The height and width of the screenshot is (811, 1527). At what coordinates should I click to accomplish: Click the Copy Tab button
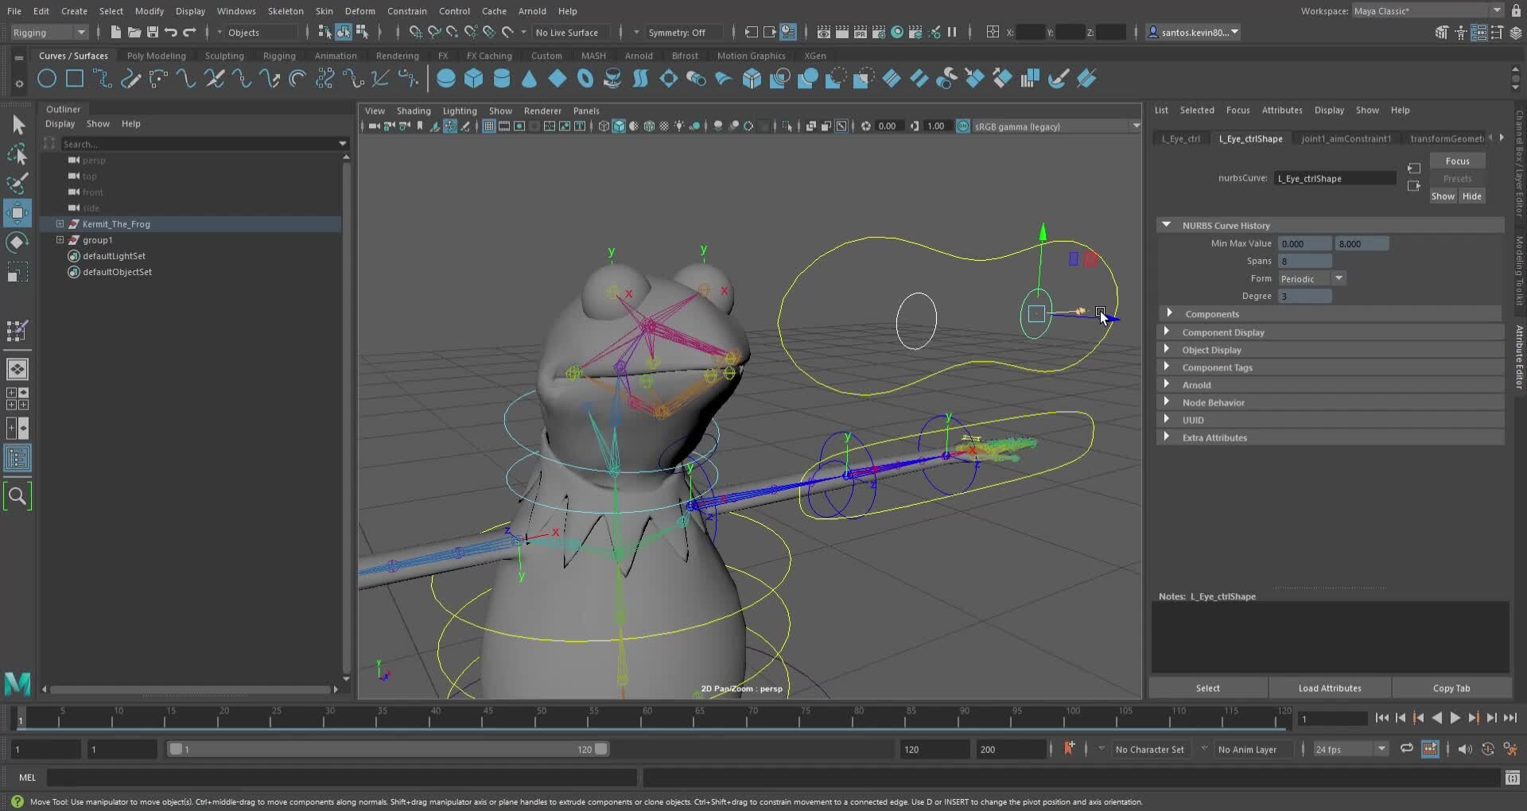click(1451, 689)
